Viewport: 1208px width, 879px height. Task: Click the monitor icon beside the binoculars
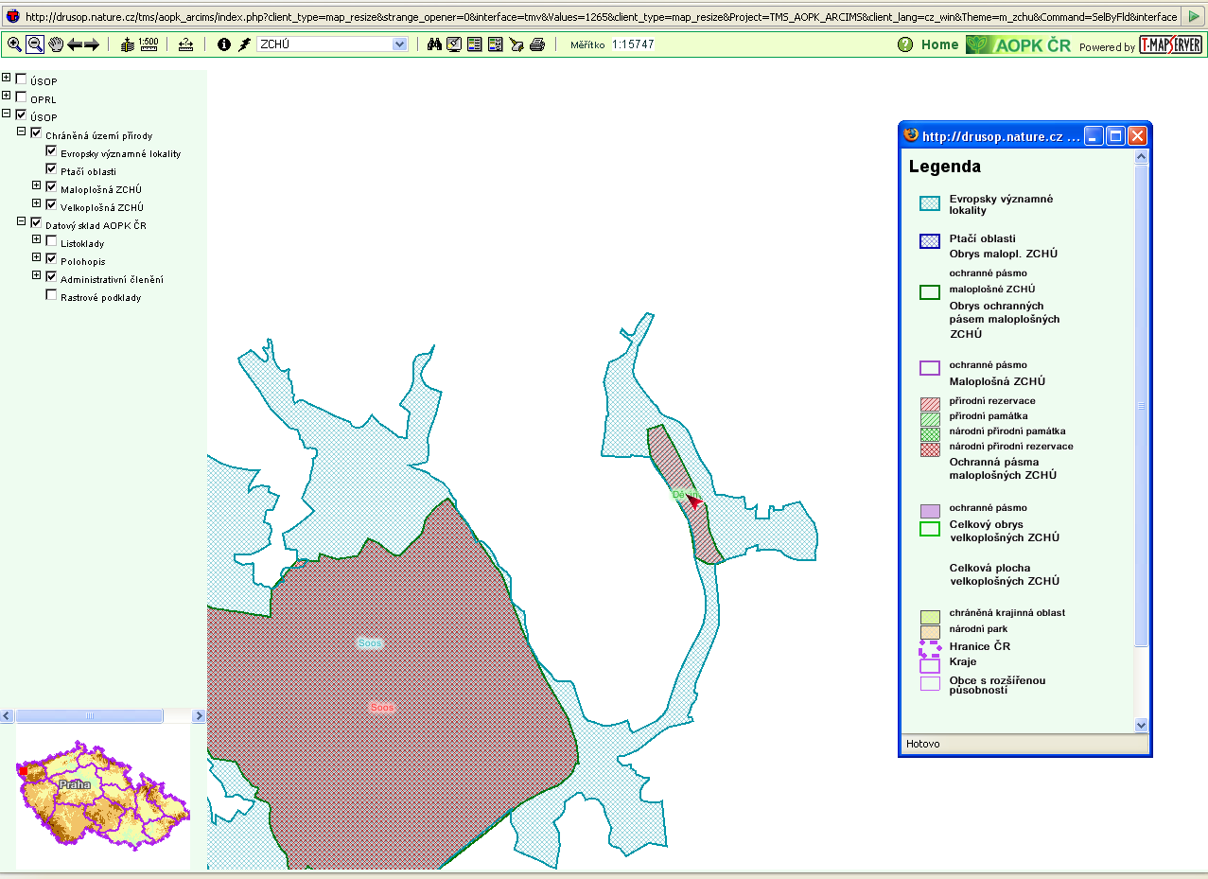click(454, 44)
